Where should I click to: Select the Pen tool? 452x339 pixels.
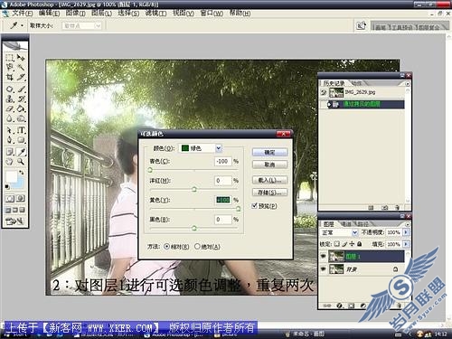[10, 140]
